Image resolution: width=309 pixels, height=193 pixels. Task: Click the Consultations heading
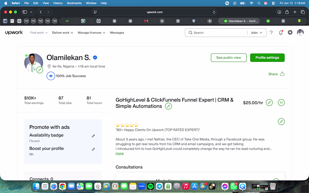[x=129, y=167]
